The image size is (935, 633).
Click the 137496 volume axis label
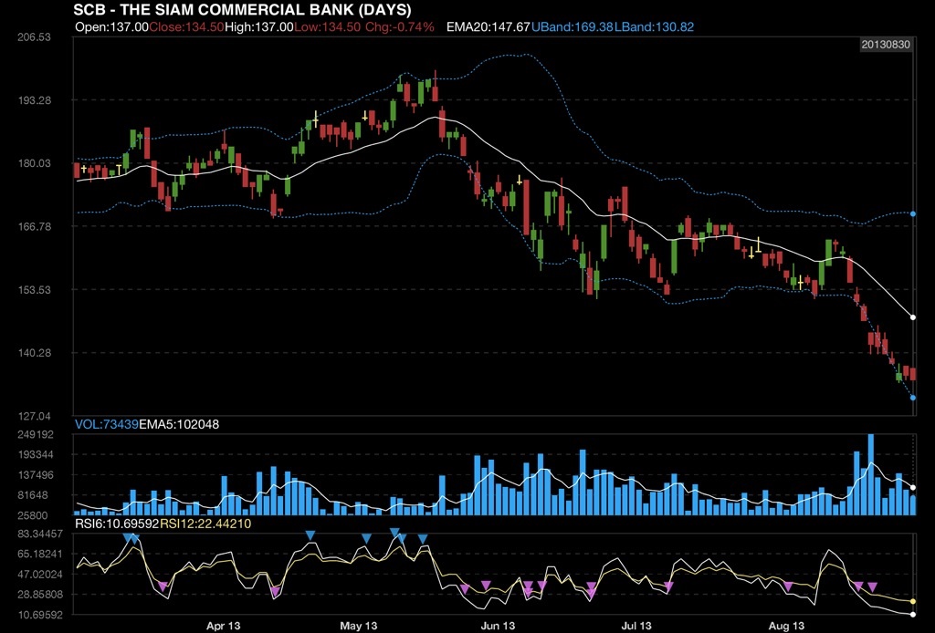coord(35,475)
